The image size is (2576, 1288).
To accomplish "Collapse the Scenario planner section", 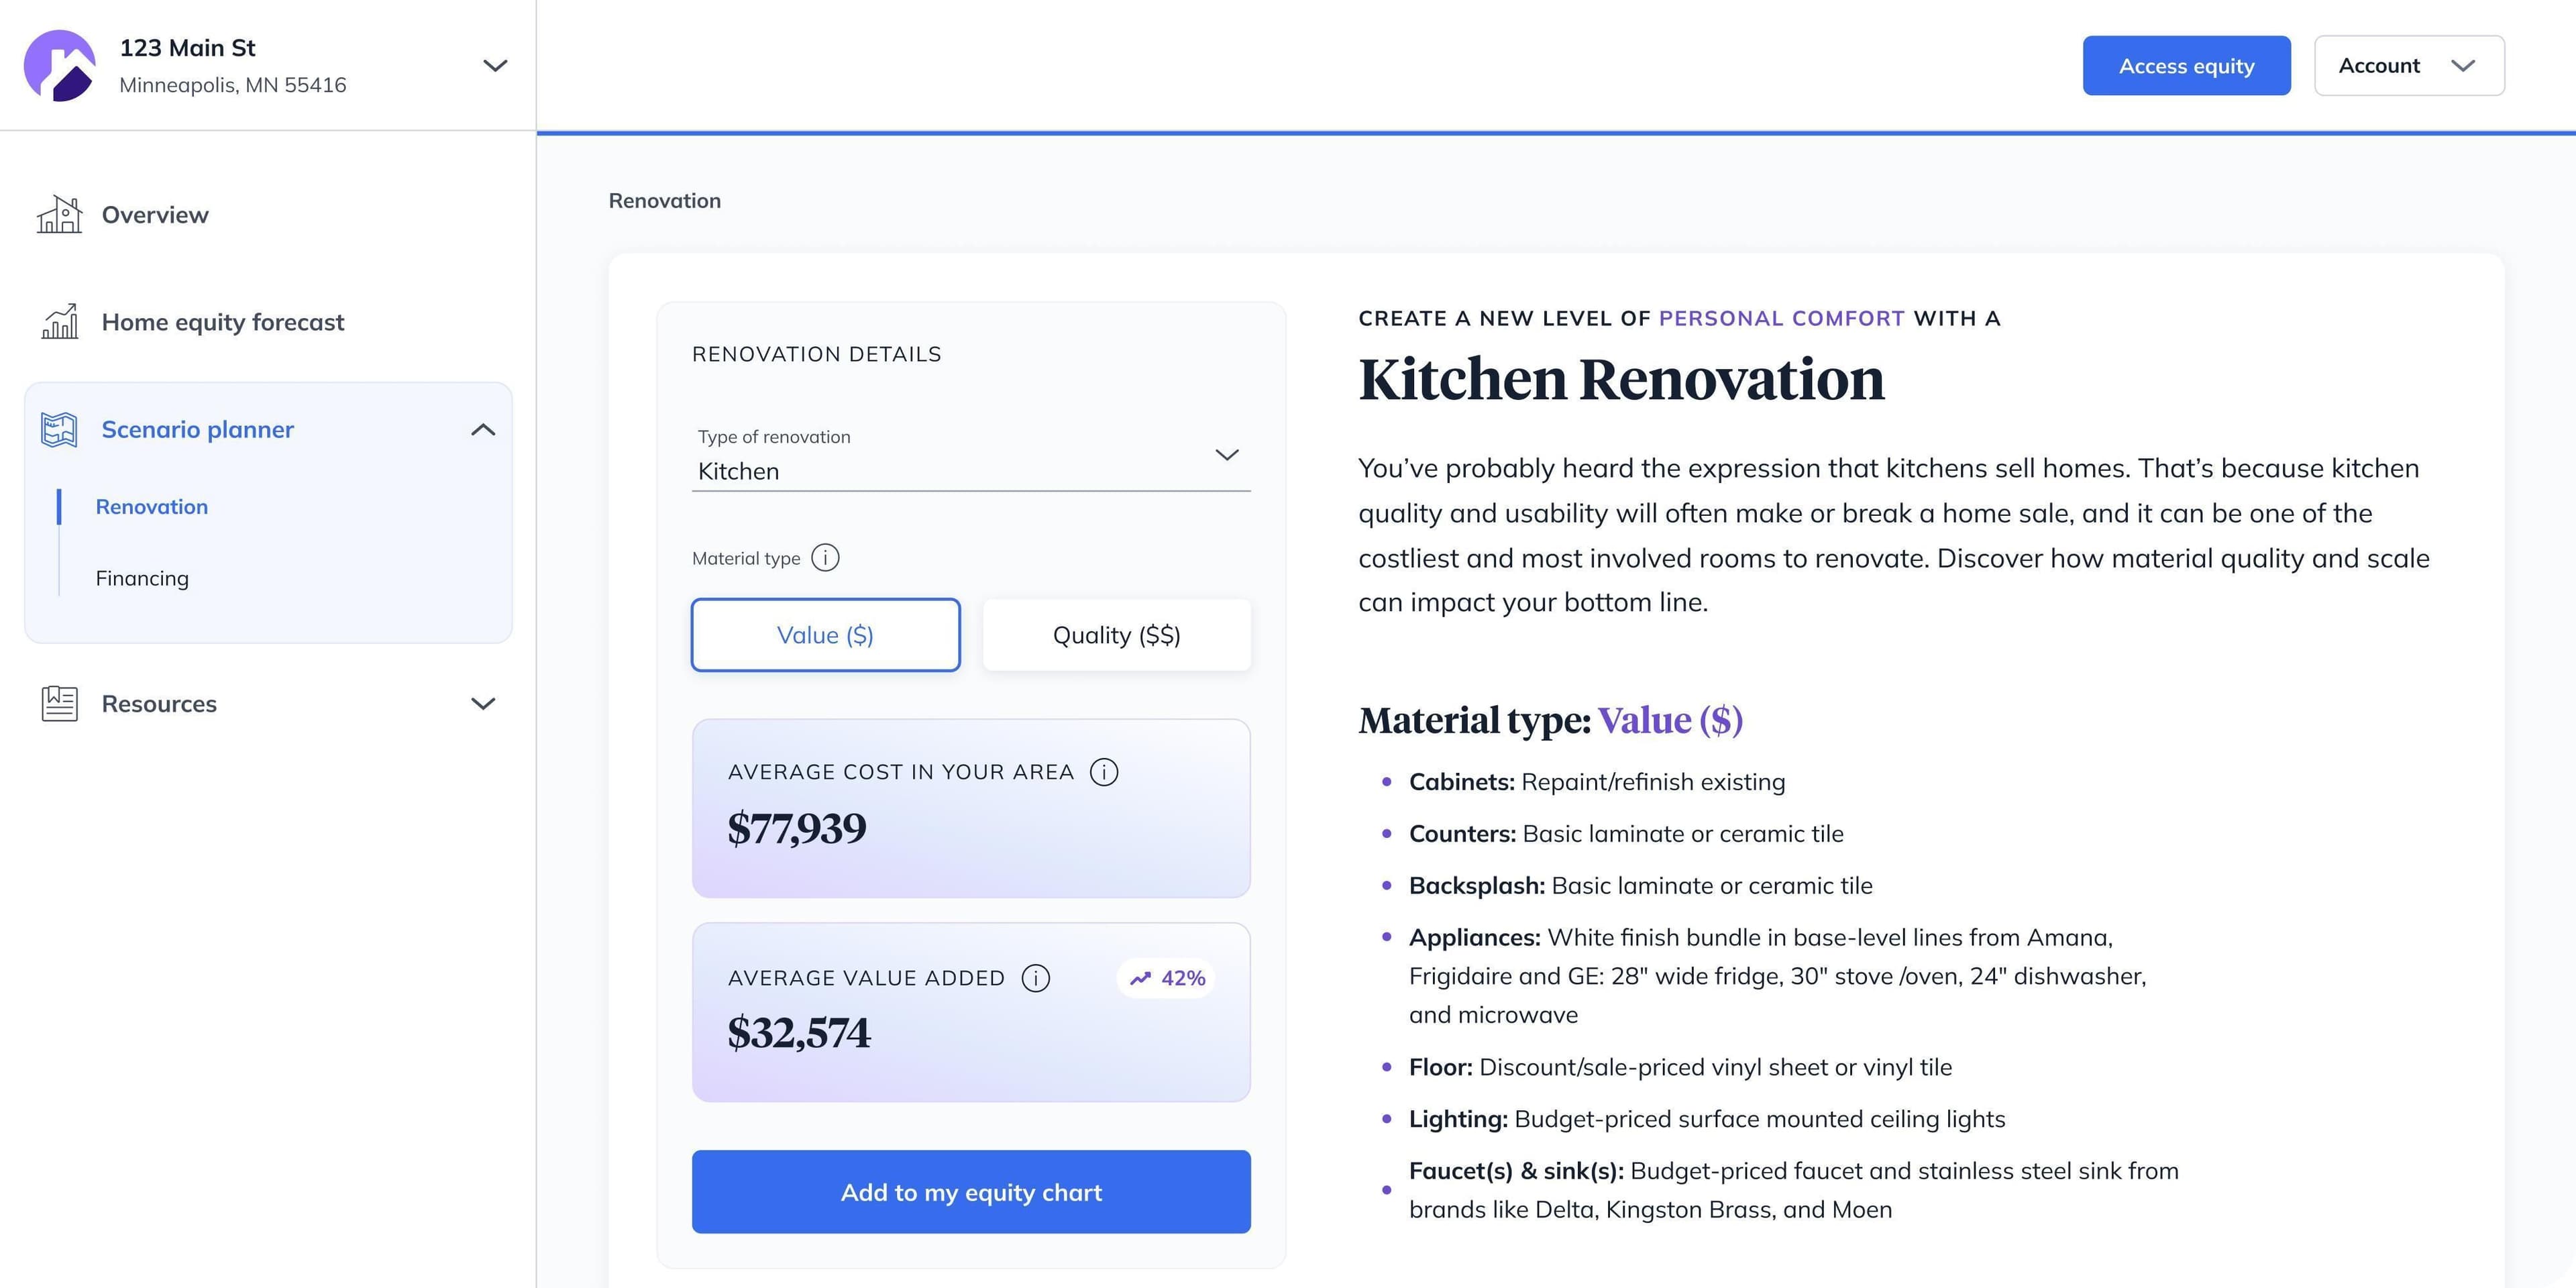I will [484, 429].
